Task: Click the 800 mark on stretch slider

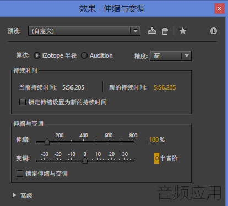Action: [x=133, y=136]
